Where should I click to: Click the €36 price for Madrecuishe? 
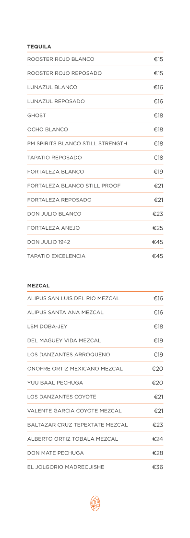[x=158, y=468]
